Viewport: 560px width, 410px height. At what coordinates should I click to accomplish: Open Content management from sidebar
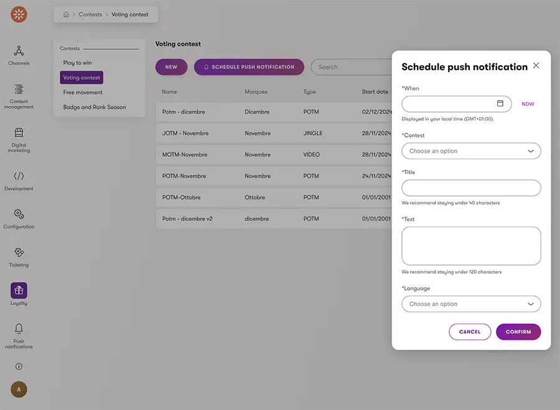point(19,90)
